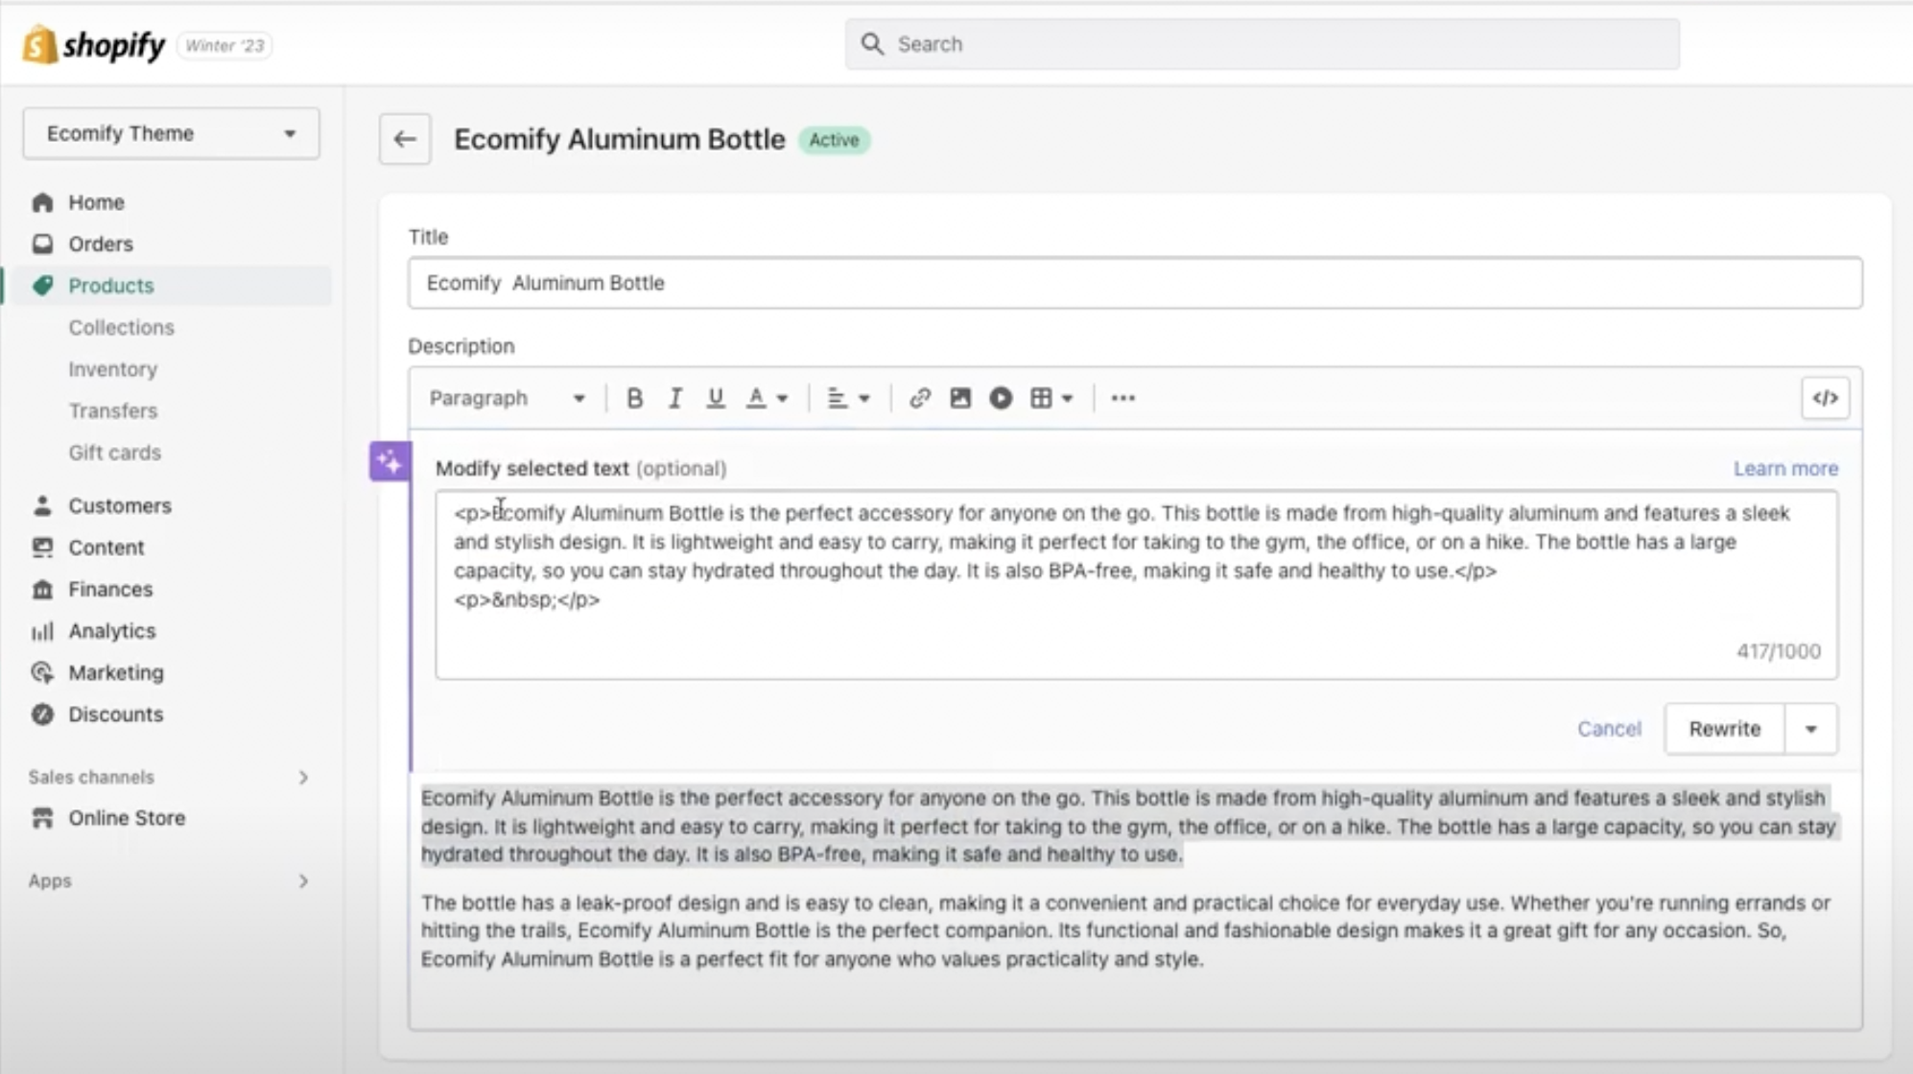Click the 417/1000 character counter
Image resolution: width=1913 pixels, height=1074 pixels.
pos(1778,651)
